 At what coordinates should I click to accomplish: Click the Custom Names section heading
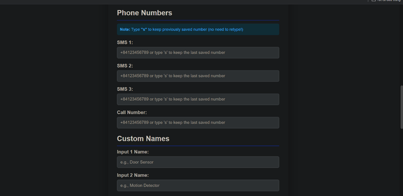143,139
